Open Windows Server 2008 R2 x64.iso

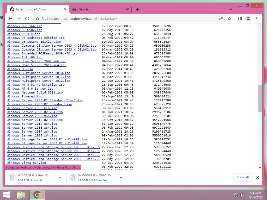35,112
